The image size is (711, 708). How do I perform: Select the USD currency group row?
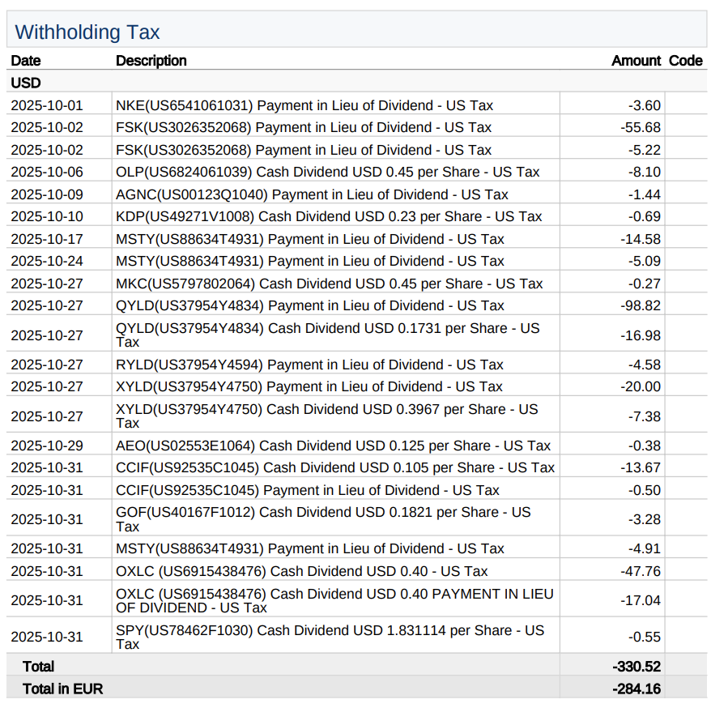pyautogui.click(x=26, y=83)
